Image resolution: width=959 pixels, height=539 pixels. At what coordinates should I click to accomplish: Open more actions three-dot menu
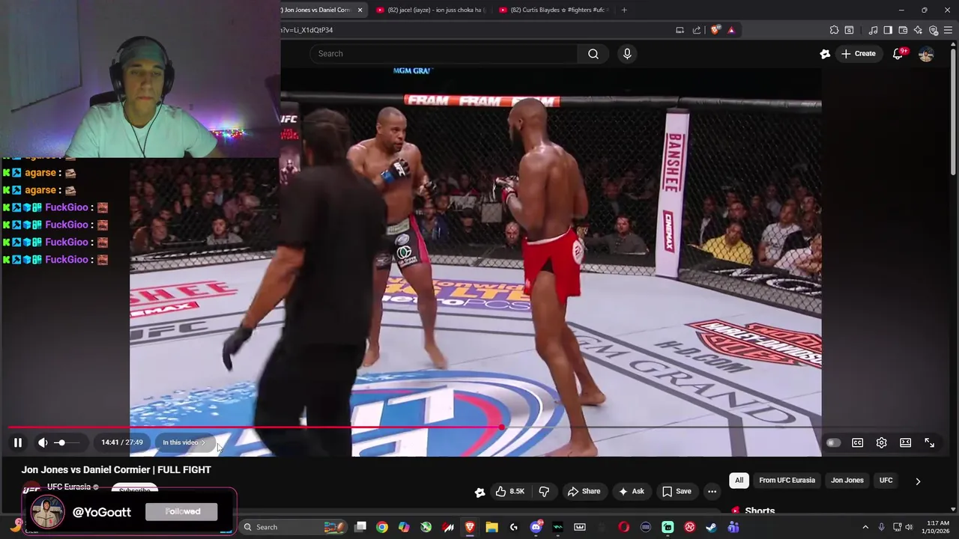point(712,491)
